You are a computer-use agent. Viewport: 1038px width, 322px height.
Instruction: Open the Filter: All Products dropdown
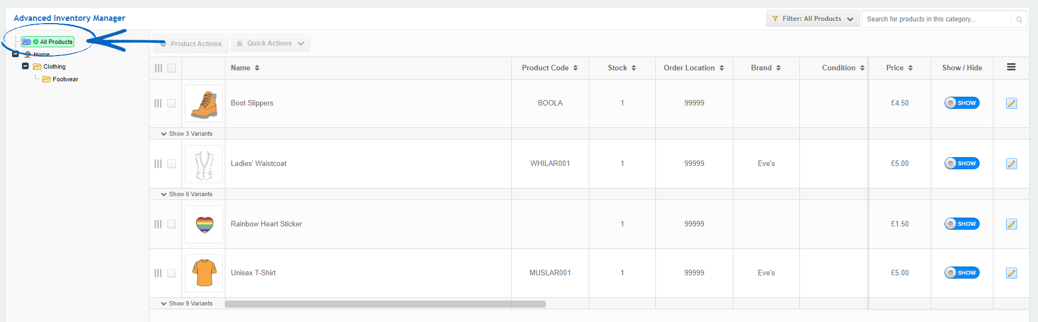813,18
